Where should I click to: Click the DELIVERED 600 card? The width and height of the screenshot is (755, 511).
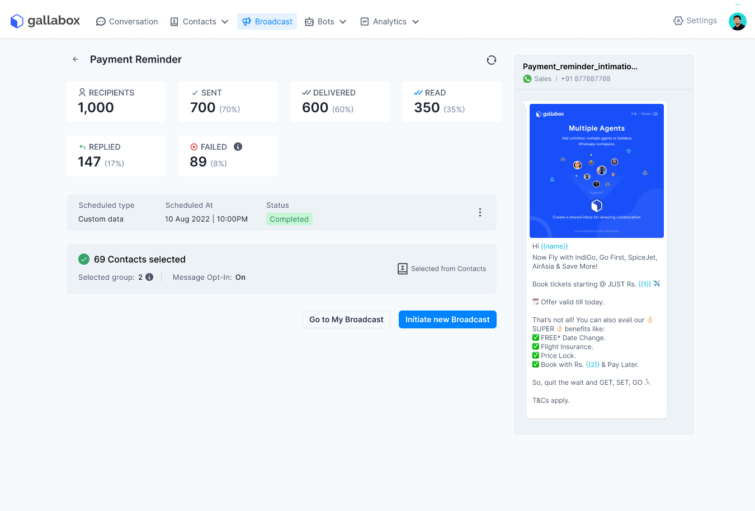tap(340, 102)
